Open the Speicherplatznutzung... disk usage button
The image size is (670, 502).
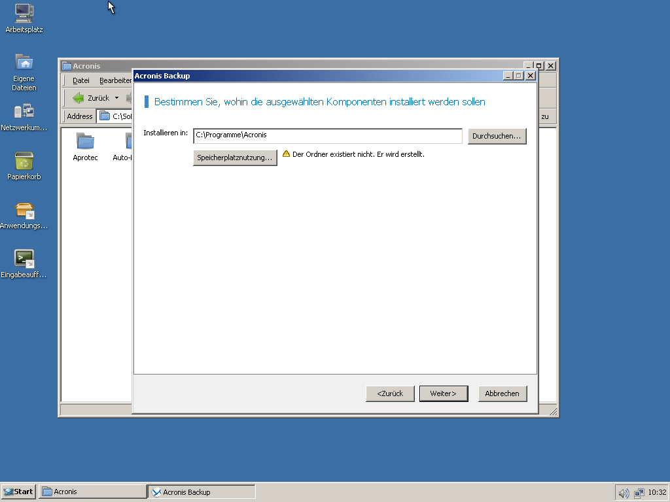(235, 158)
